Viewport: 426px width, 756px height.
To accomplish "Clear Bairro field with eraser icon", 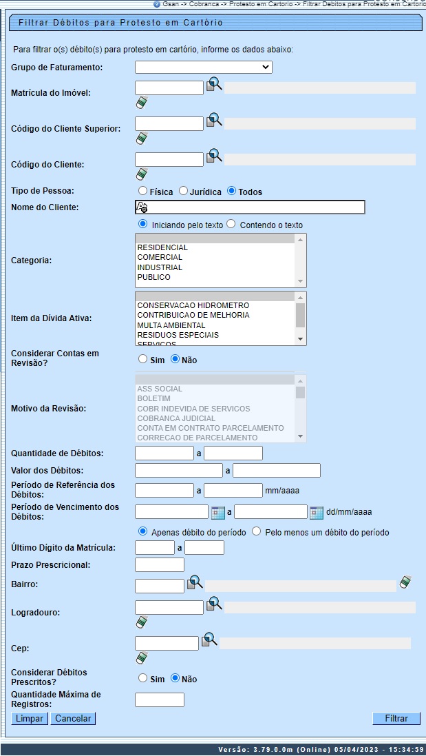I will click(406, 582).
